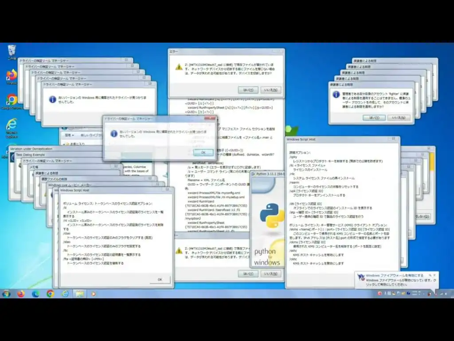
Task: Click the 複数ファイルの削除 window title
Action: click(54, 179)
